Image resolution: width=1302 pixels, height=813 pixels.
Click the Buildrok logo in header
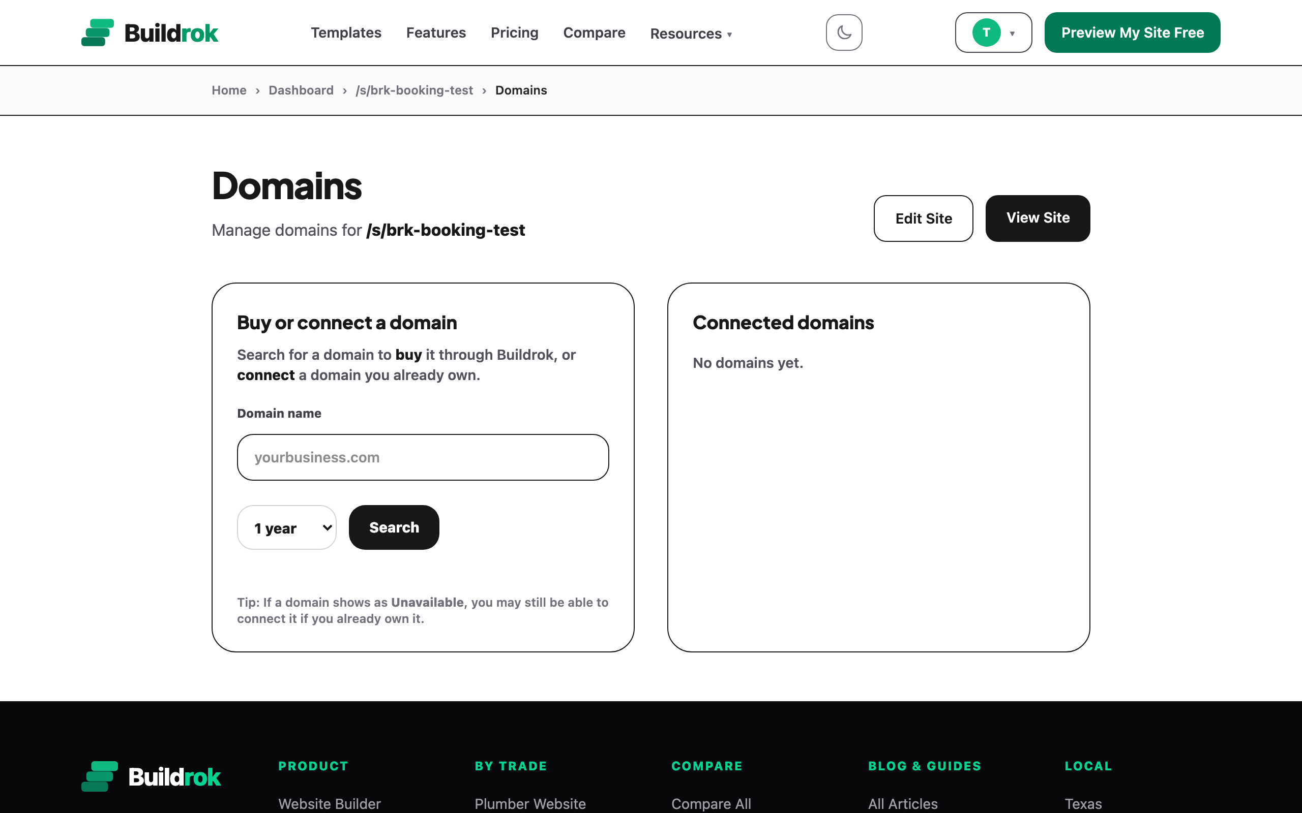[x=150, y=33]
